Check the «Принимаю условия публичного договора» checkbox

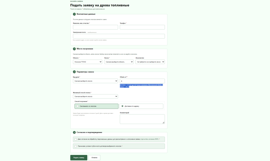(75, 146)
